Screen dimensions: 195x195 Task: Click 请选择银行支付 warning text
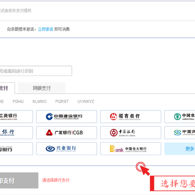tap(56, 180)
